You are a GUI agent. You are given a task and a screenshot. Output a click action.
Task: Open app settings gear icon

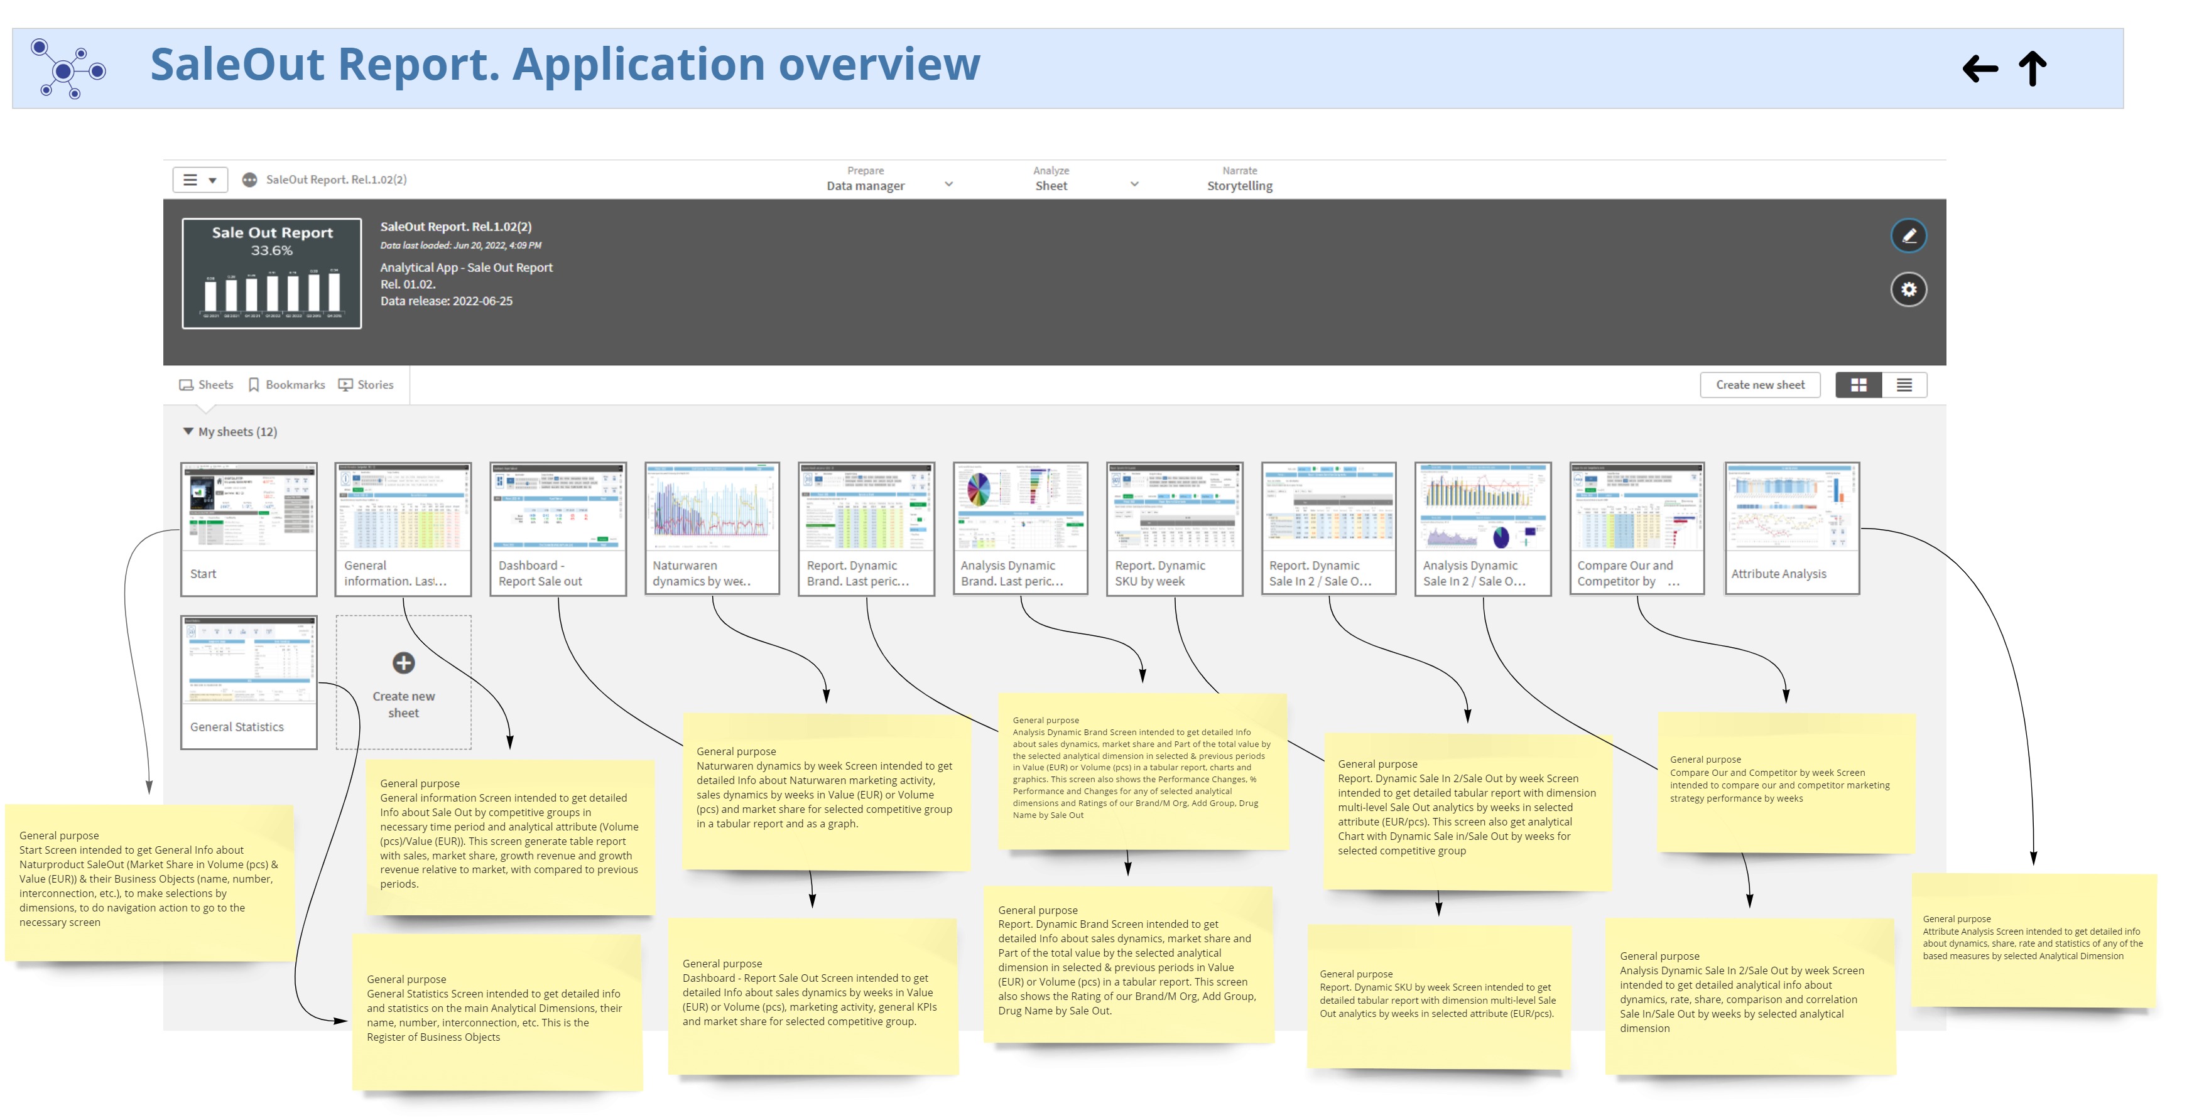tap(1908, 289)
